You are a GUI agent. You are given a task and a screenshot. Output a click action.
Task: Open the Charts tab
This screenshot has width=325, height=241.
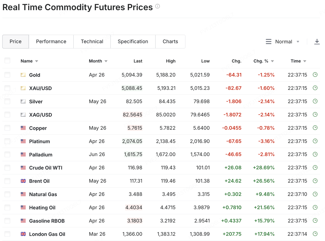tap(170, 42)
